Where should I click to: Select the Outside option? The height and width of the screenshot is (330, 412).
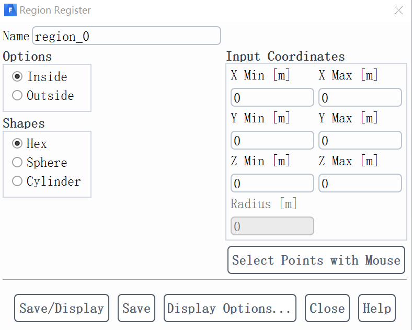(18, 96)
